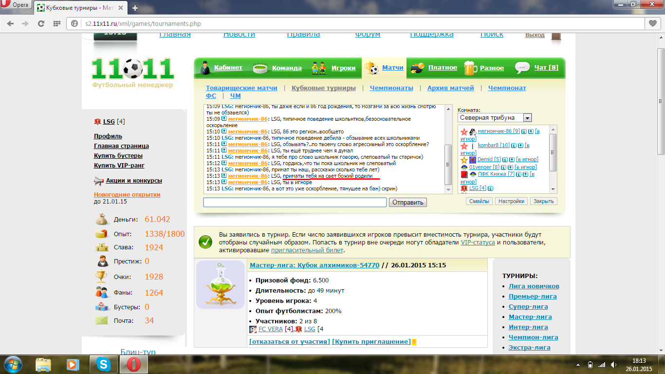Click the Платное section icon

[x=418, y=68]
